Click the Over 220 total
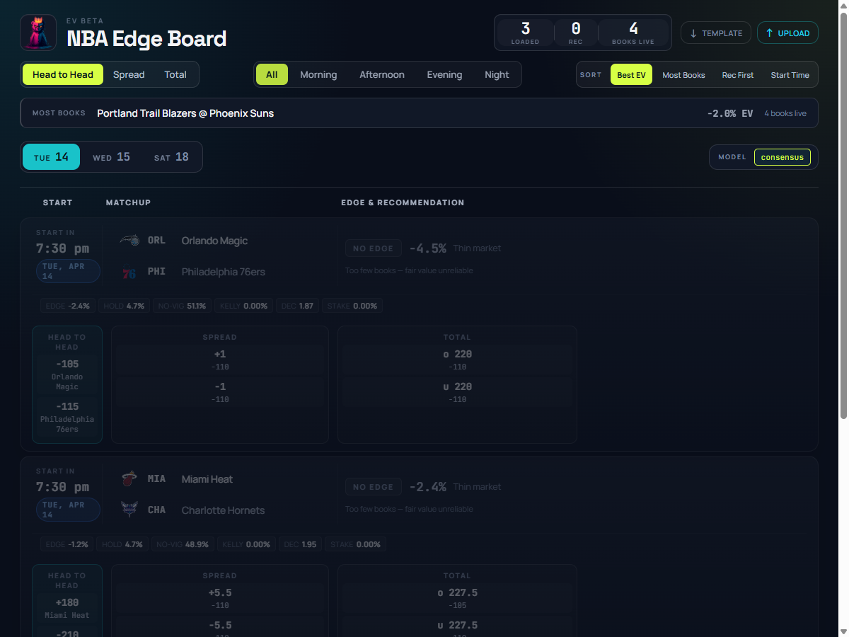 pos(457,359)
